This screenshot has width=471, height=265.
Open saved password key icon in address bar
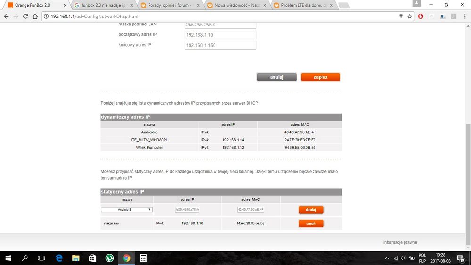point(401,17)
